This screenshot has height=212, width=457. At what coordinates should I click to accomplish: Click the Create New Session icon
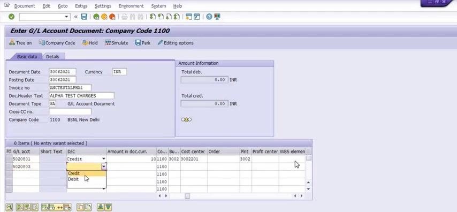(189, 17)
